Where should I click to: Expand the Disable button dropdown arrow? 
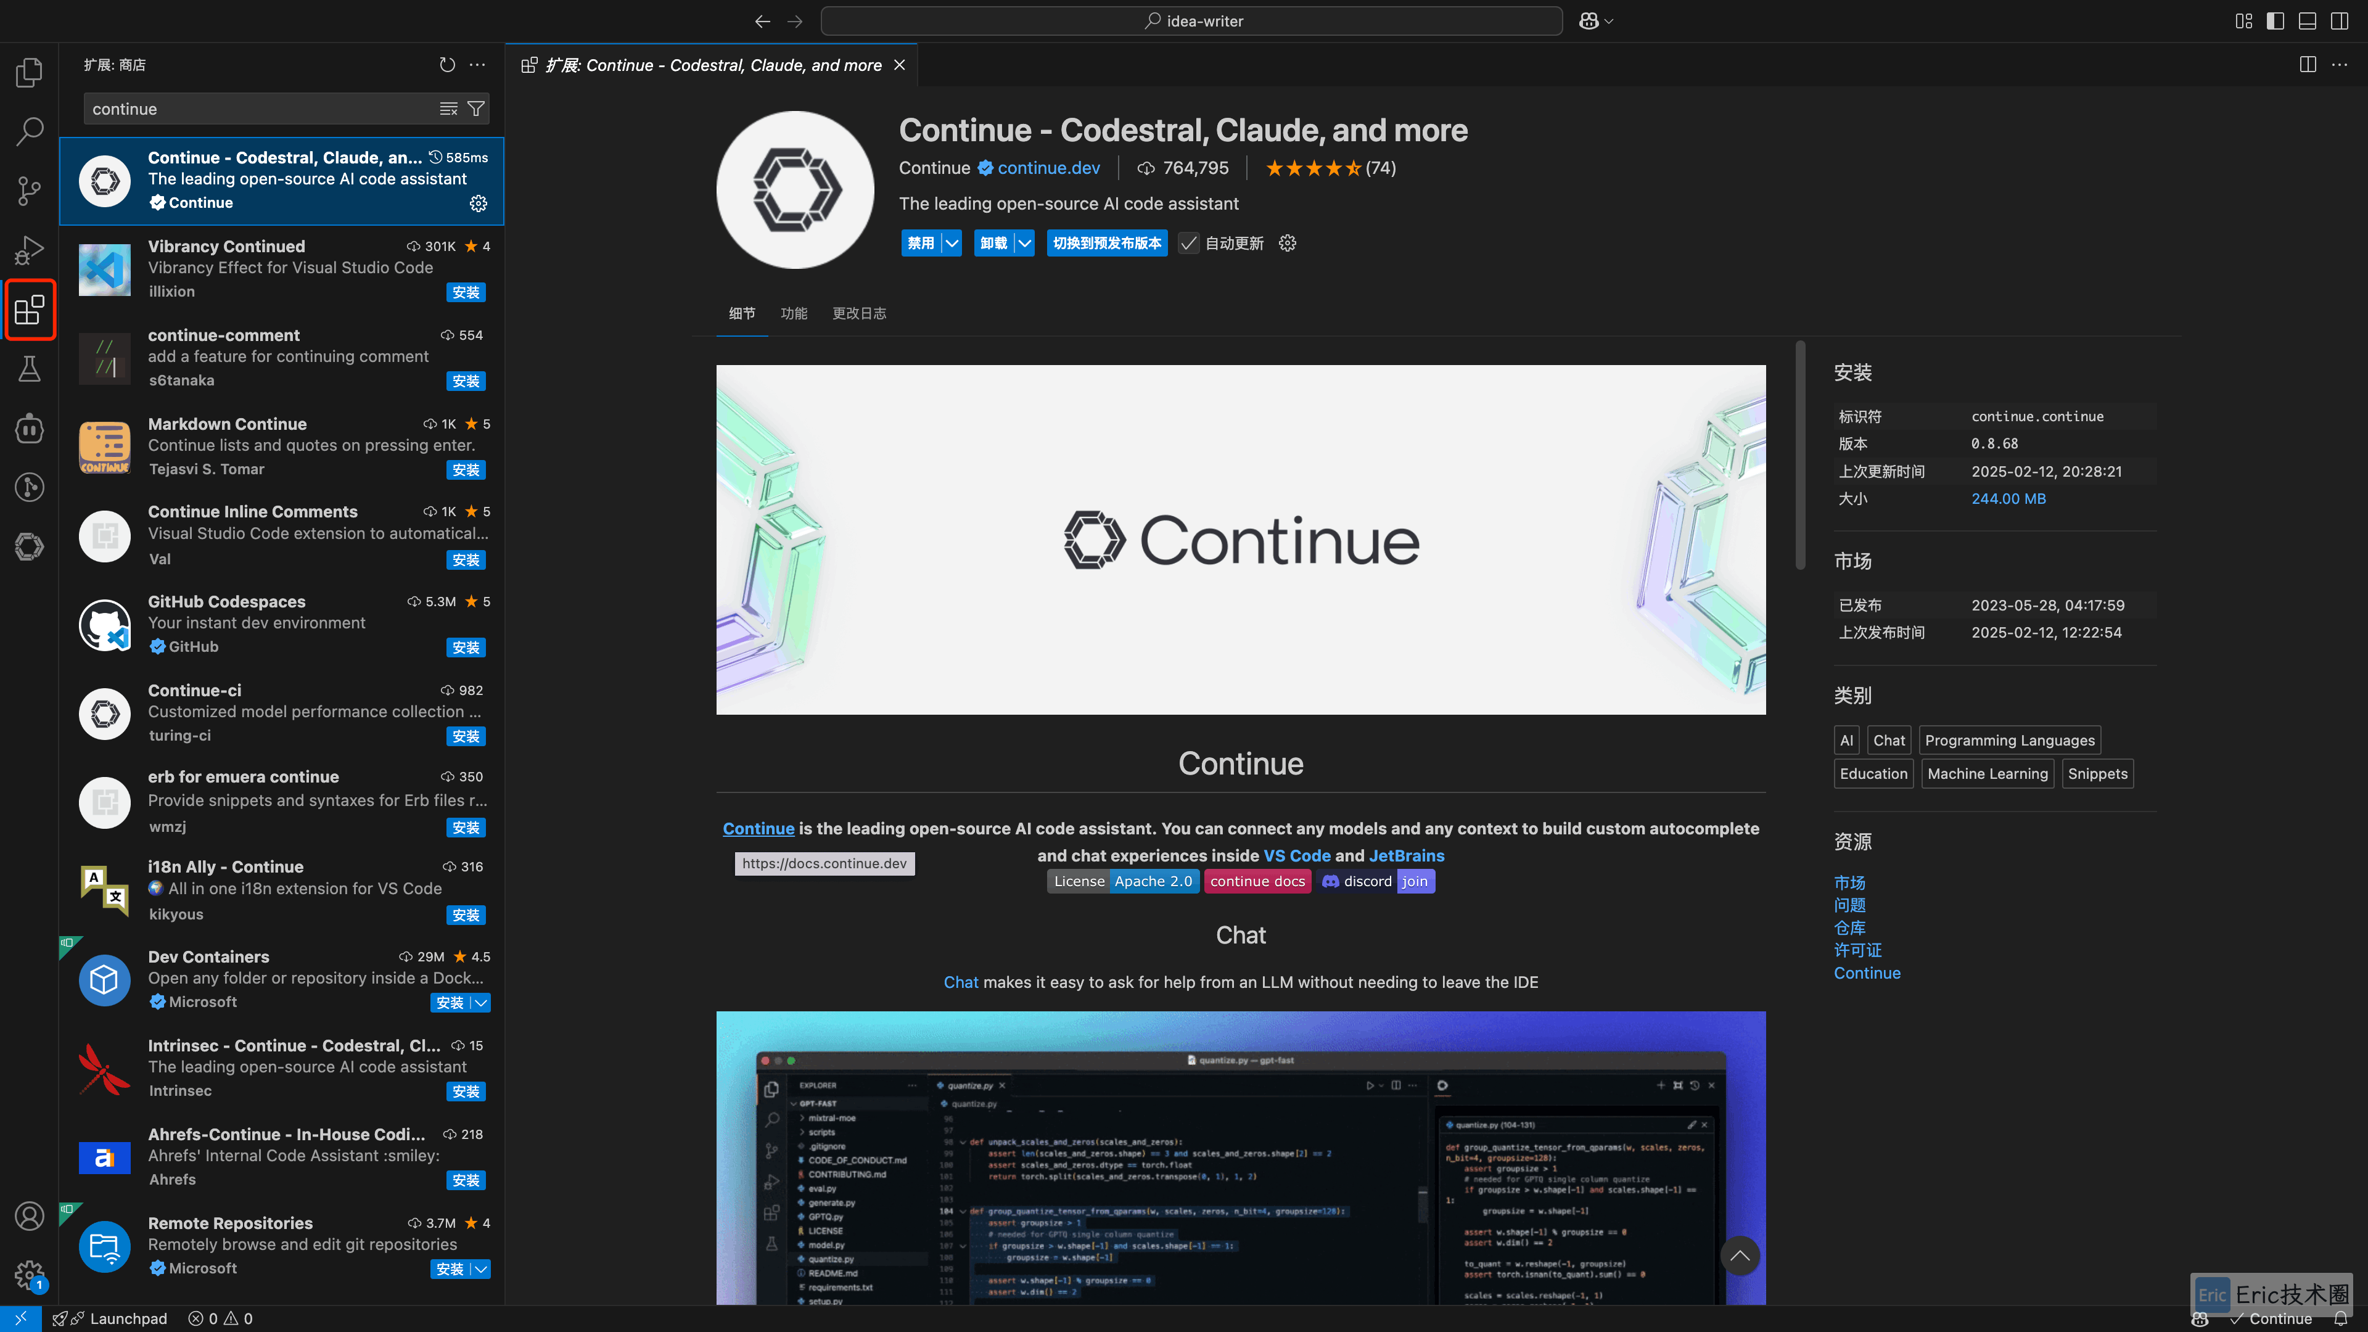point(952,243)
